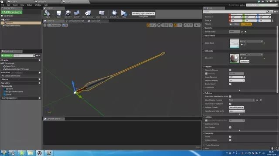Browse to the static mesh asset (magnifier icon)
Image resolution: width=279 pixels, height=156 pixels.
pos(245,45)
